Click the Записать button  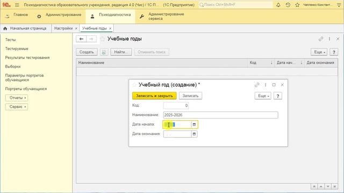(x=190, y=96)
